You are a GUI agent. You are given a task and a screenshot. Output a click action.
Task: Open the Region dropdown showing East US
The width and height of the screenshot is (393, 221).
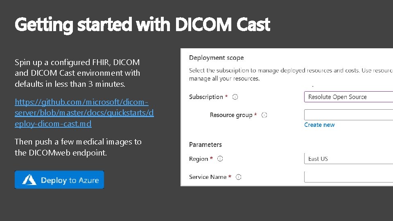coord(348,159)
